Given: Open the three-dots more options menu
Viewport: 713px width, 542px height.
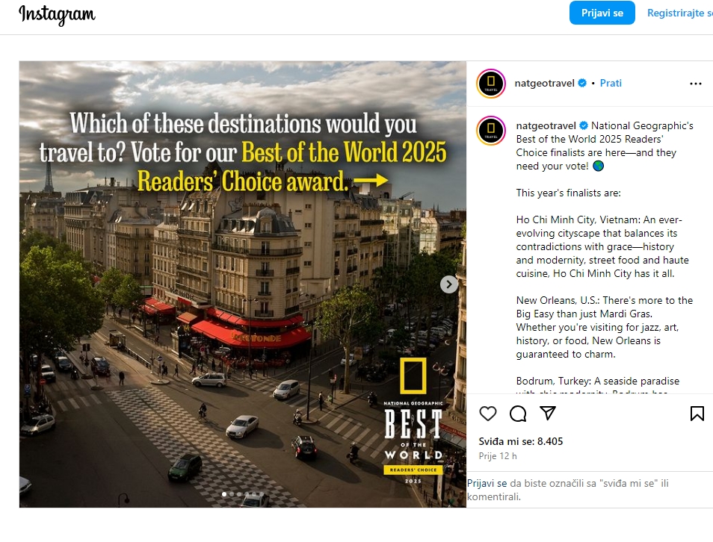Looking at the screenshot, I should click(x=695, y=84).
